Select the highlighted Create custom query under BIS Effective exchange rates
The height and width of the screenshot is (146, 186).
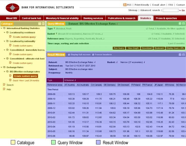point(26,76)
